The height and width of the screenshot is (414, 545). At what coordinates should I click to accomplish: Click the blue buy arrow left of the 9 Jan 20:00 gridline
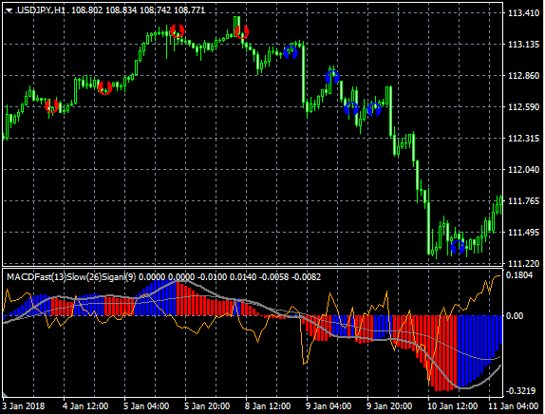[x=351, y=108]
